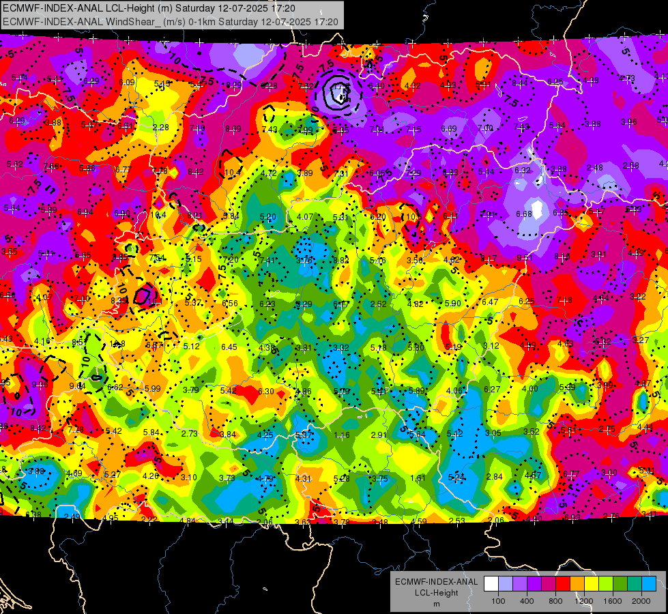Image resolution: width=668 pixels, height=614 pixels.
Task: Click the 8.69 wind shear value
Action: (x=233, y=129)
